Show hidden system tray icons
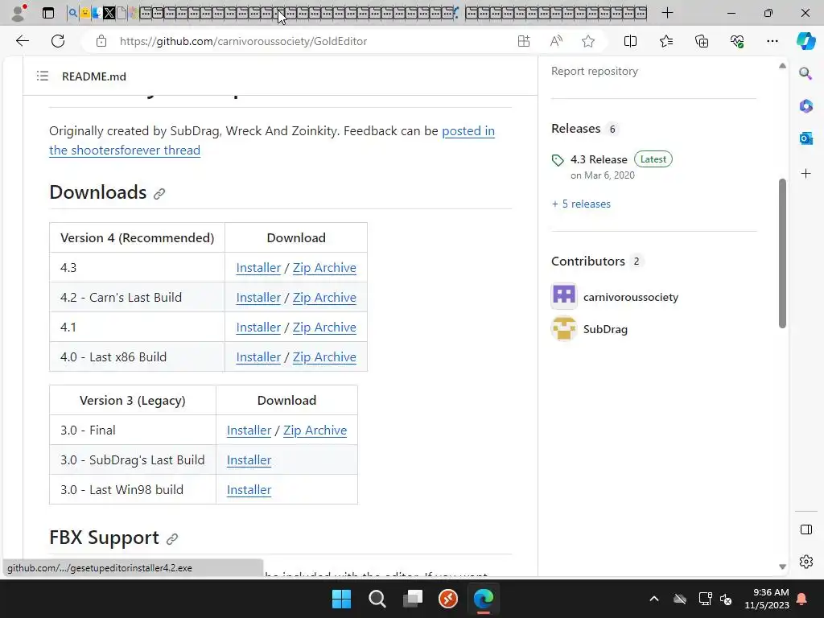The width and height of the screenshot is (824, 618). coord(653,599)
